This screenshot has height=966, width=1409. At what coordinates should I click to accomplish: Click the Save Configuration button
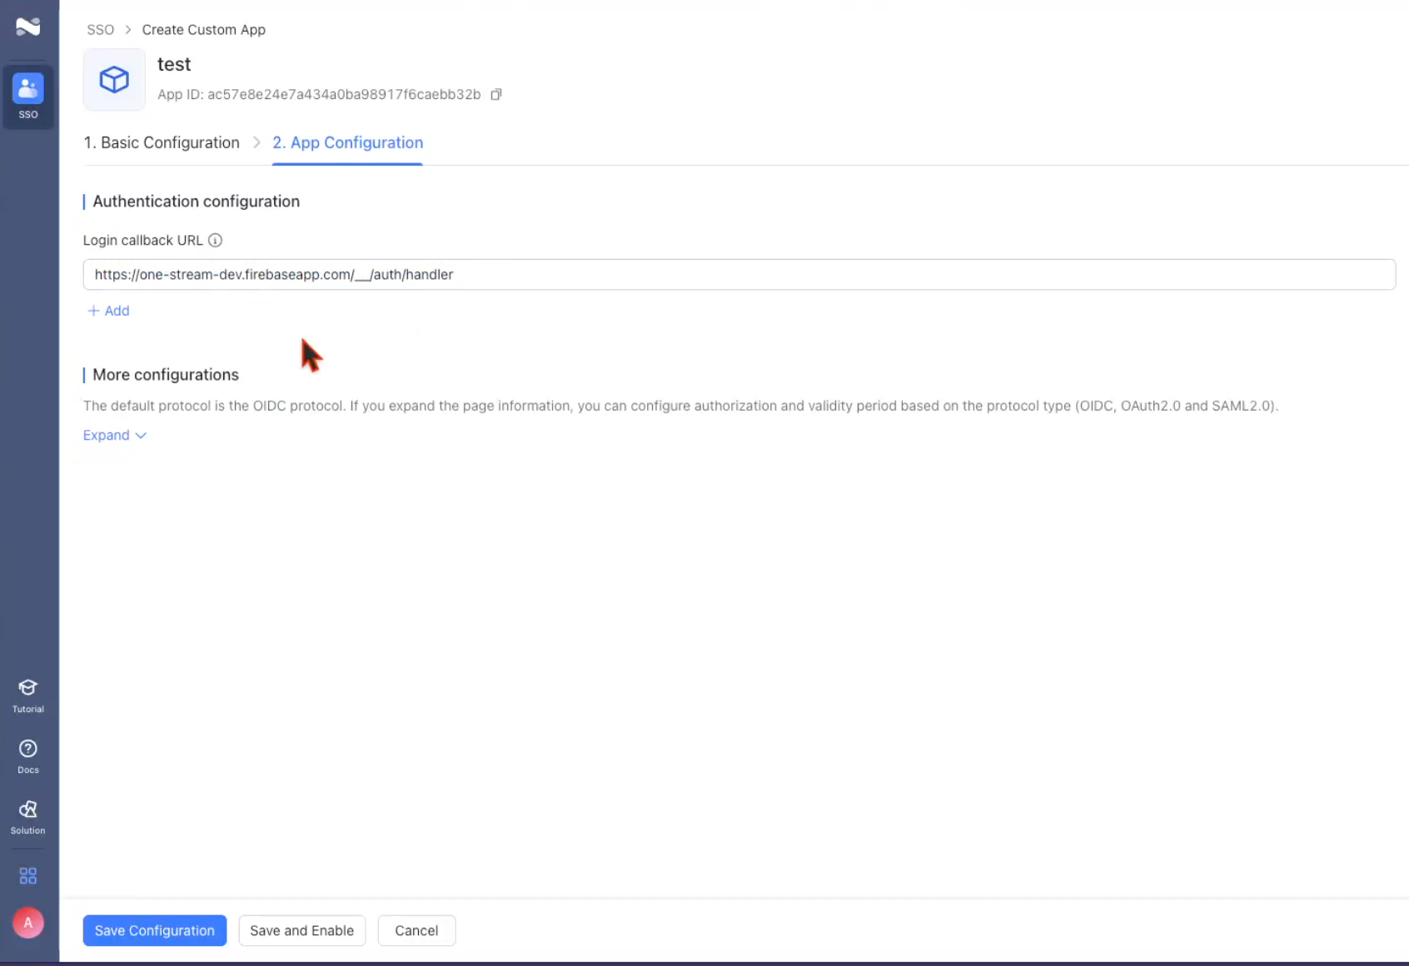pos(155,930)
